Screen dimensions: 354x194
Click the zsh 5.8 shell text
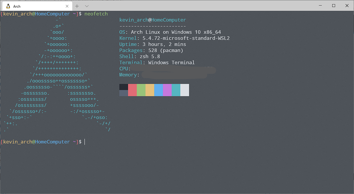pyautogui.click(x=149, y=56)
